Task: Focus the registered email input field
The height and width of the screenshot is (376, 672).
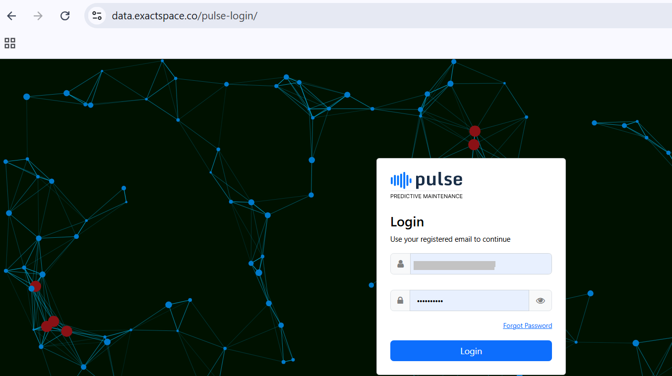Action: click(480, 264)
